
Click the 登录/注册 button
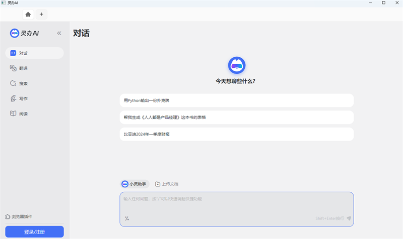pyautogui.click(x=34, y=231)
